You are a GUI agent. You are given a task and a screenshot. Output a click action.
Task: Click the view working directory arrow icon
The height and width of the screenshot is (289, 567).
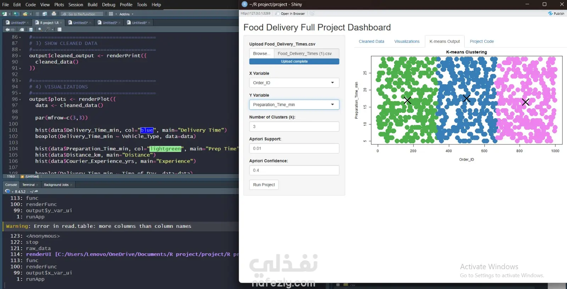(x=36, y=191)
